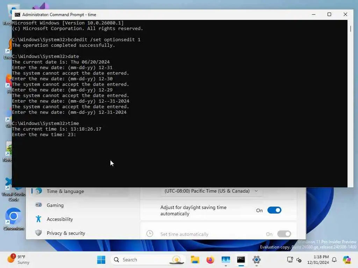This screenshot has width=358, height=268.
Task: Minimize the Command Prompt window
Action: [x=314, y=14]
